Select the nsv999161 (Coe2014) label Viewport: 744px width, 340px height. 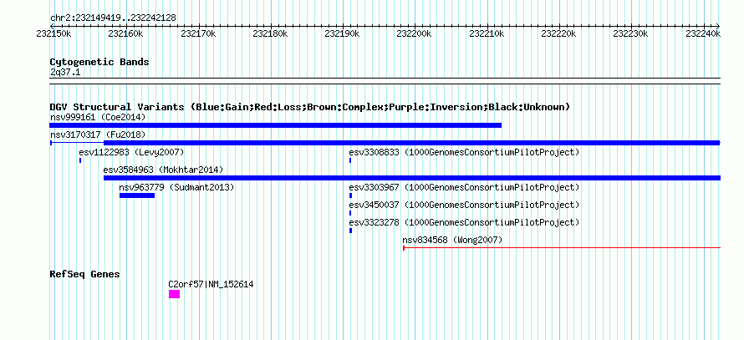tap(98, 117)
